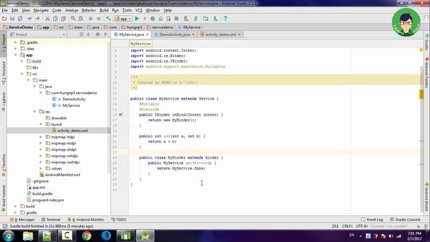
Task: Click the Make Project hammer icon
Action: click(x=108, y=19)
